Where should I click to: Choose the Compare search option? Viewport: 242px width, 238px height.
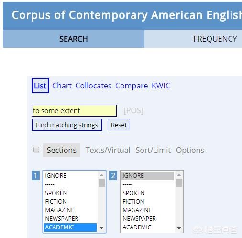point(132,86)
